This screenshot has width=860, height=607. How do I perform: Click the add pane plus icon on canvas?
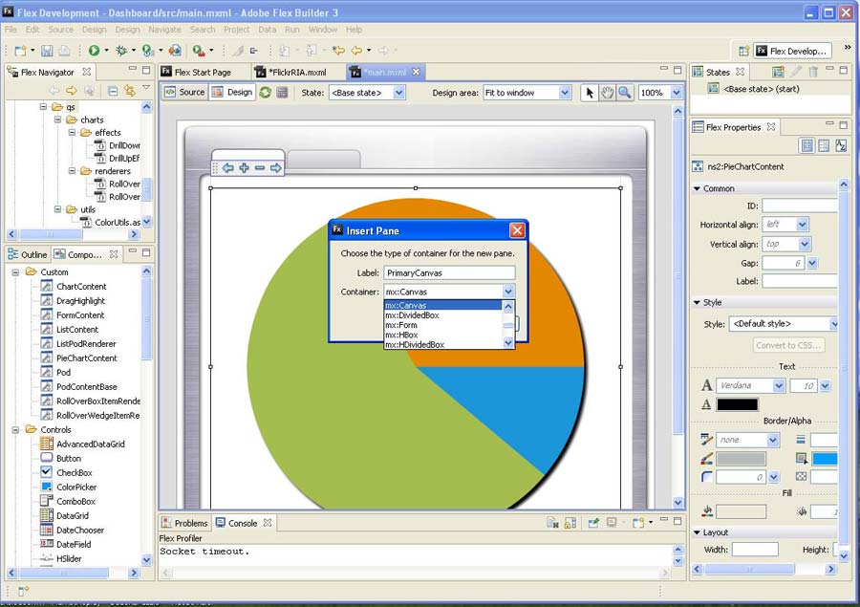(x=244, y=168)
